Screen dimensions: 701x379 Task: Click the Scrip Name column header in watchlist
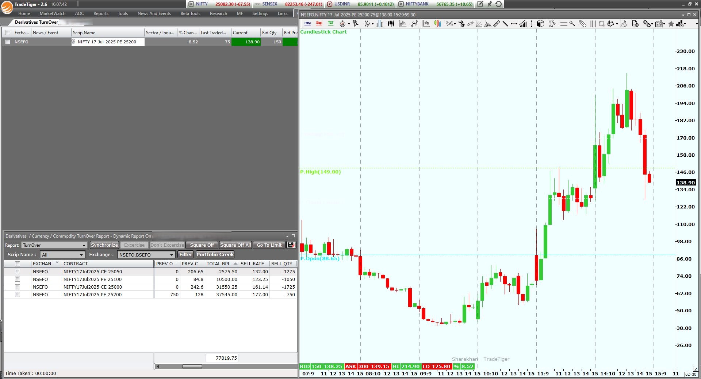click(108, 32)
